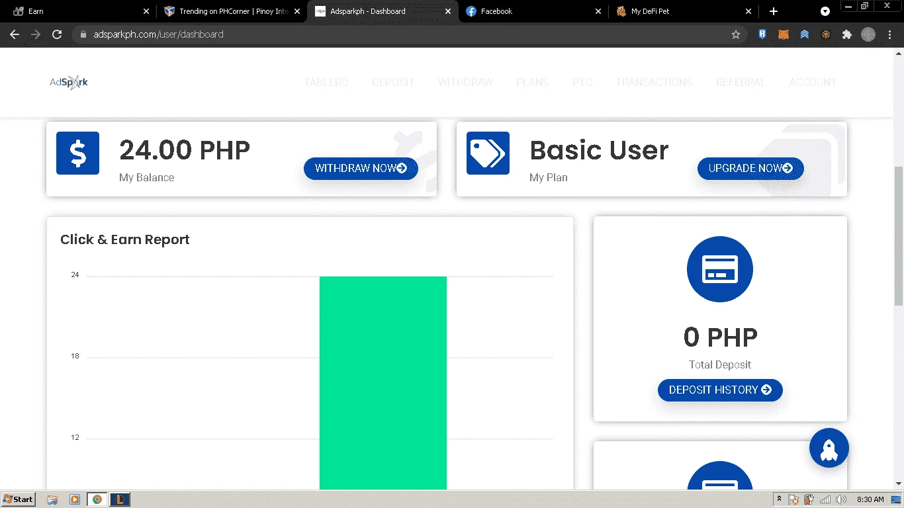Screen dimensions: 904x508
Task: Open the PLANS menu item
Action: [533, 82]
